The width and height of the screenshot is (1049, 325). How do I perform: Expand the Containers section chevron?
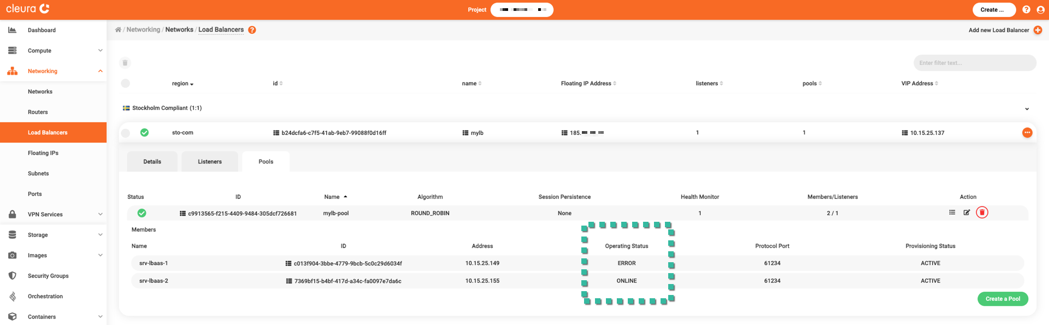coord(101,316)
